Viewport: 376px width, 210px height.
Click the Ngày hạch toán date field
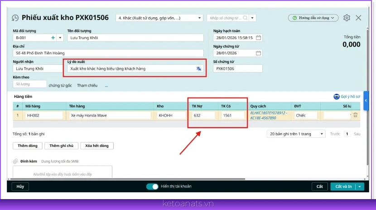pyautogui.click(x=238, y=38)
